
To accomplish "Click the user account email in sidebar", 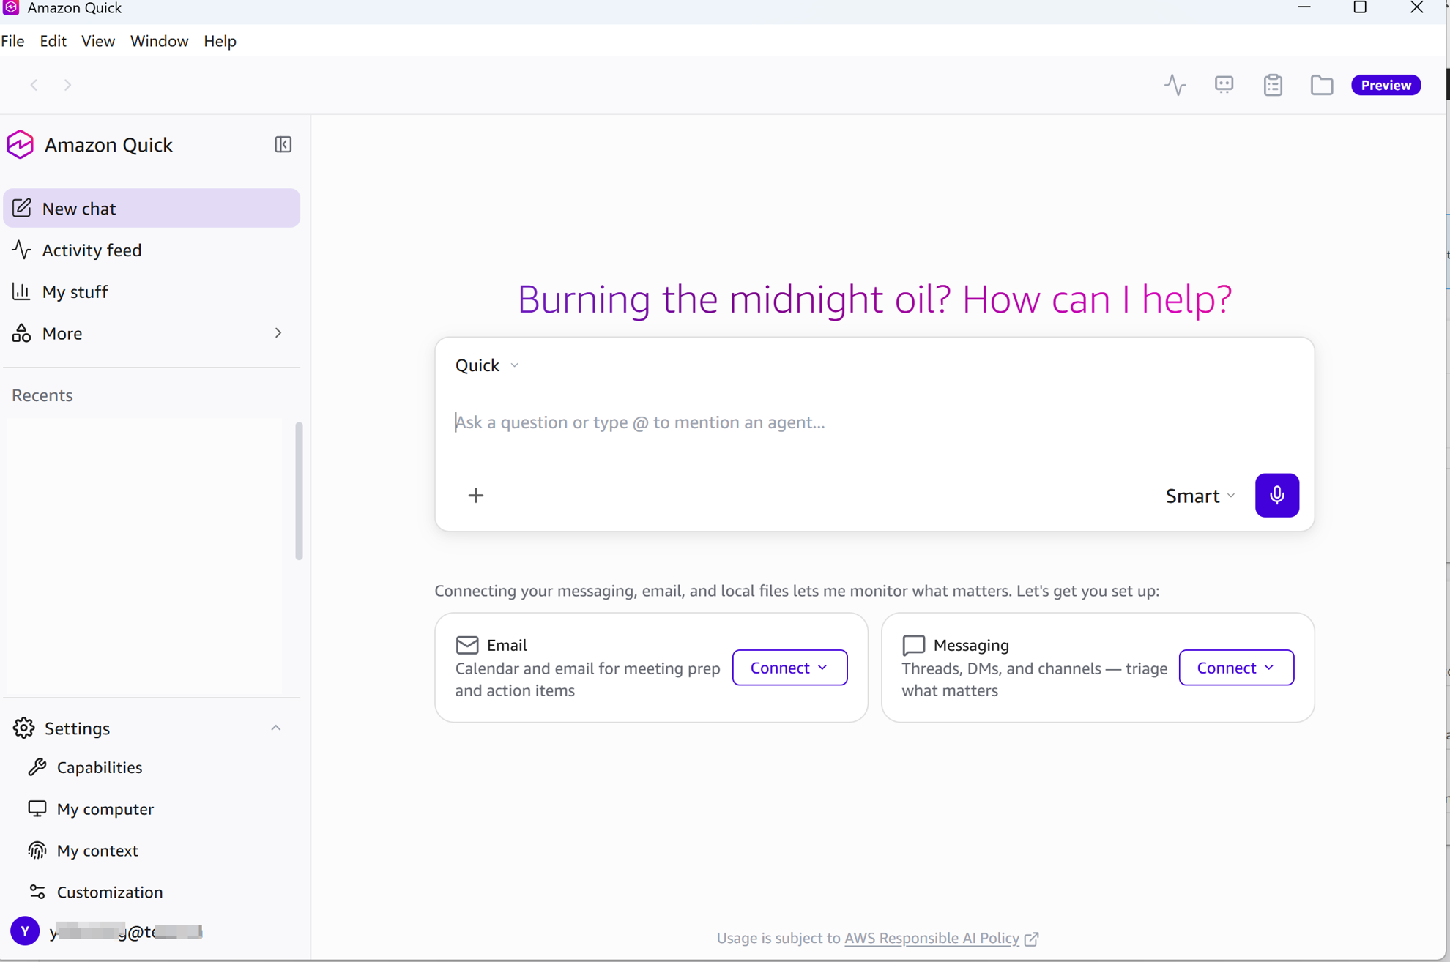I will coord(126,932).
